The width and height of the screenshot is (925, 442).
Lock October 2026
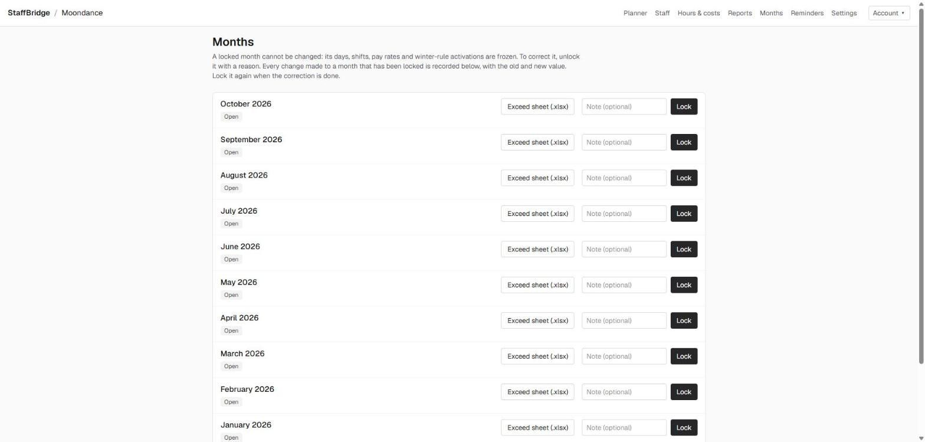(684, 107)
